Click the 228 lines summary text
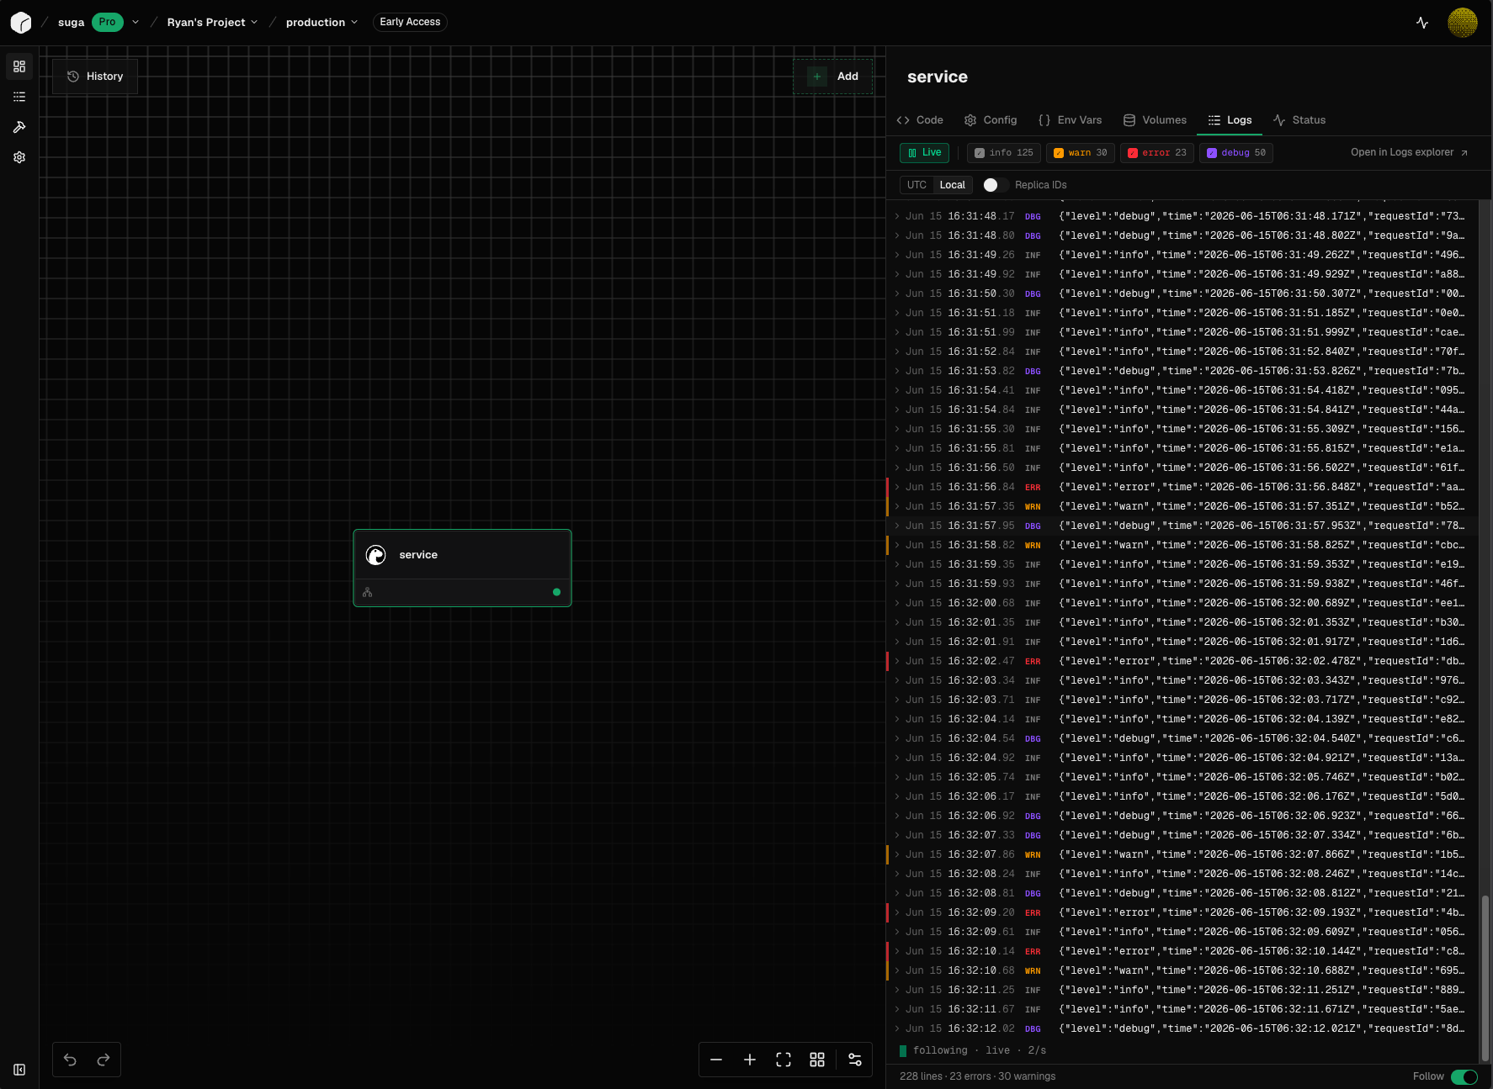Screen dimensions: 1493x1089 point(977,1076)
